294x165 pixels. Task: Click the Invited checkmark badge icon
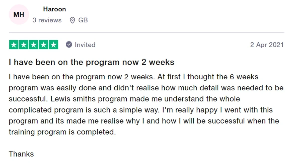click(x=69, y=45)
